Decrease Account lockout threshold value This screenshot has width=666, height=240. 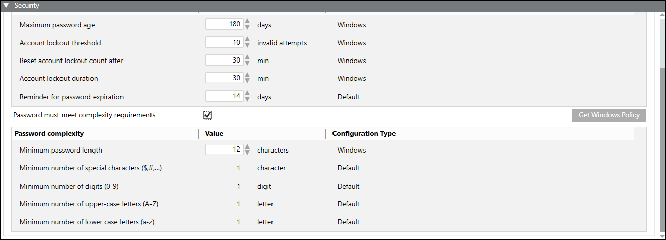coord(248,46)
